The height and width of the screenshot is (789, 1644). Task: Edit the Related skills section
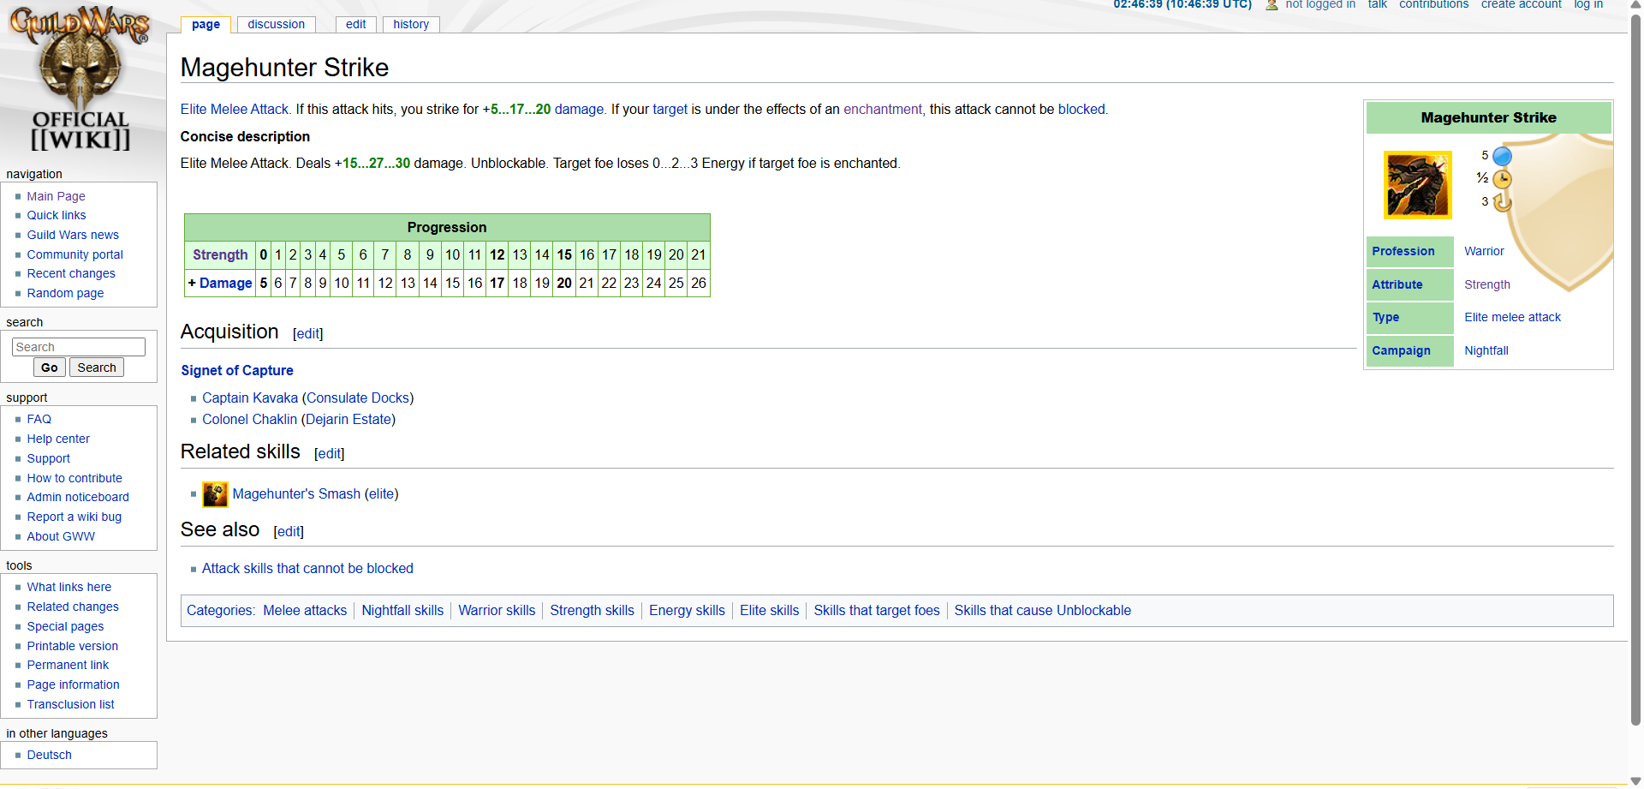click(x=330, y=454)
